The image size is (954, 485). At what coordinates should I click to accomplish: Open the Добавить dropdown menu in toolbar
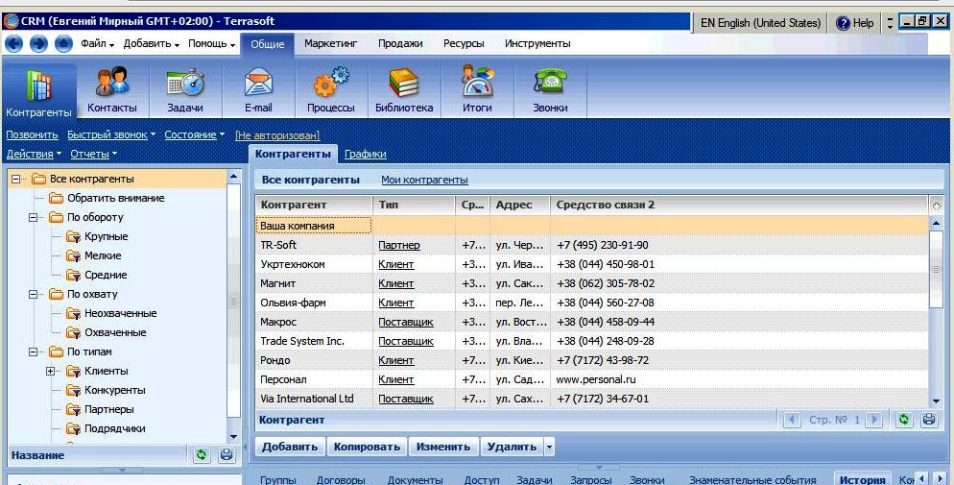152,44
